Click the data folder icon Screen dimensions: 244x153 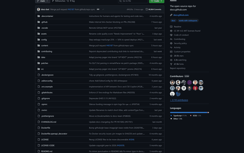tap(39, 57)
